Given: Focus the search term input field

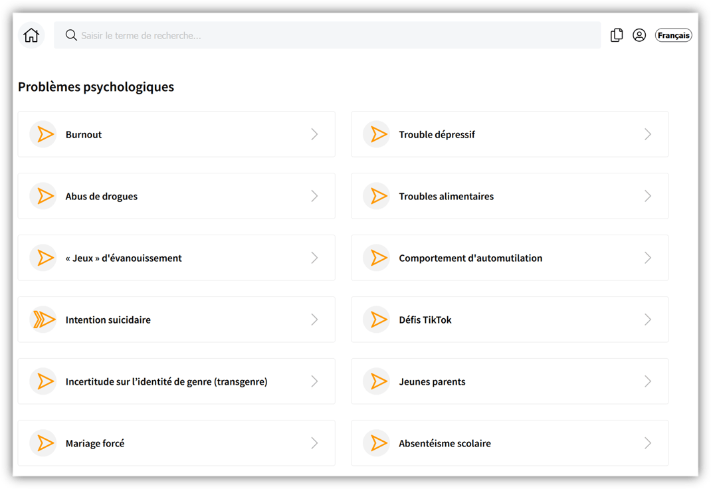Looking at the screenshot, I should click(x=332, y=35).
